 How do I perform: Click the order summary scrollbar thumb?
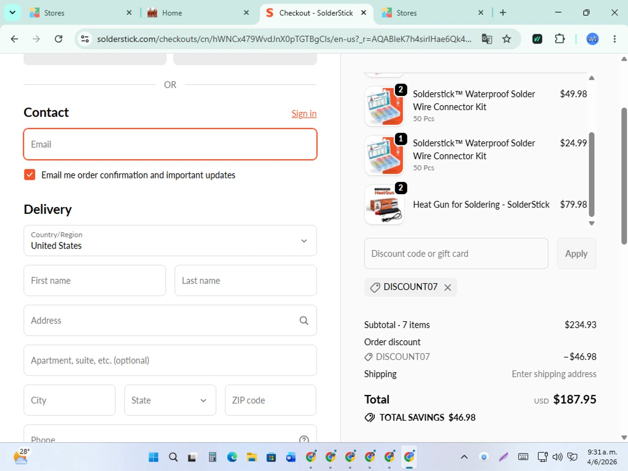click(x=592, y=174)
